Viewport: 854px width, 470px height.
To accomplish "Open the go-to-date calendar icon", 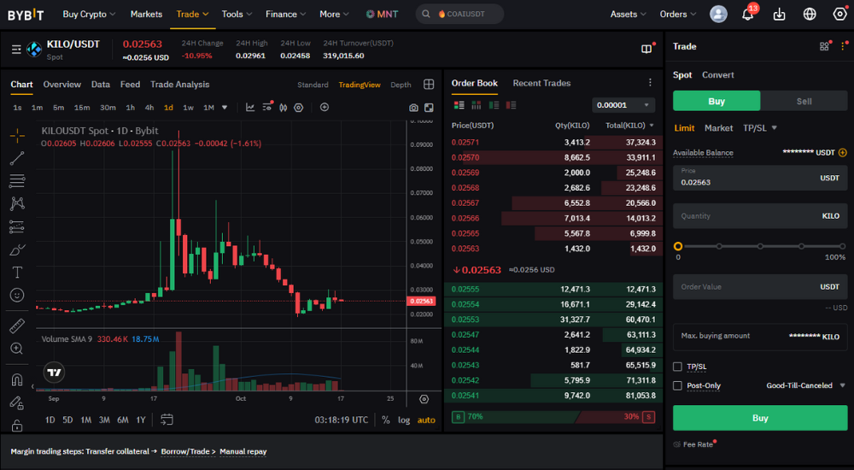I will (167, 420).
